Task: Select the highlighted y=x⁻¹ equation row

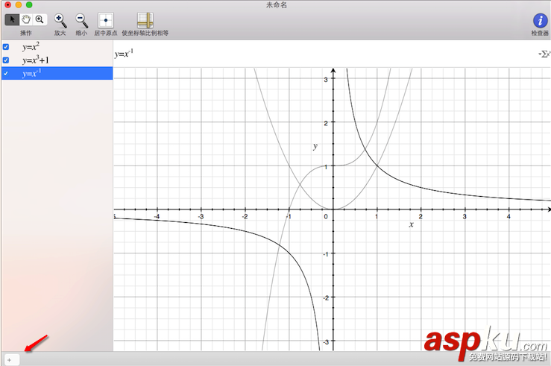Action: point(57,73)
